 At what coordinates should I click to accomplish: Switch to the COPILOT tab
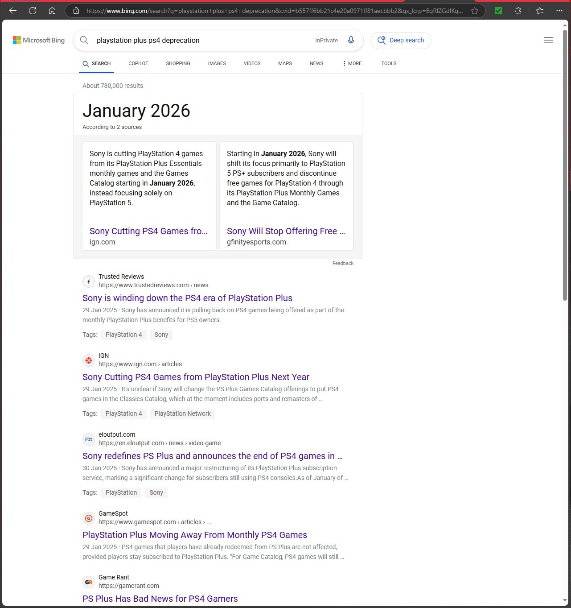click(138, 63)
